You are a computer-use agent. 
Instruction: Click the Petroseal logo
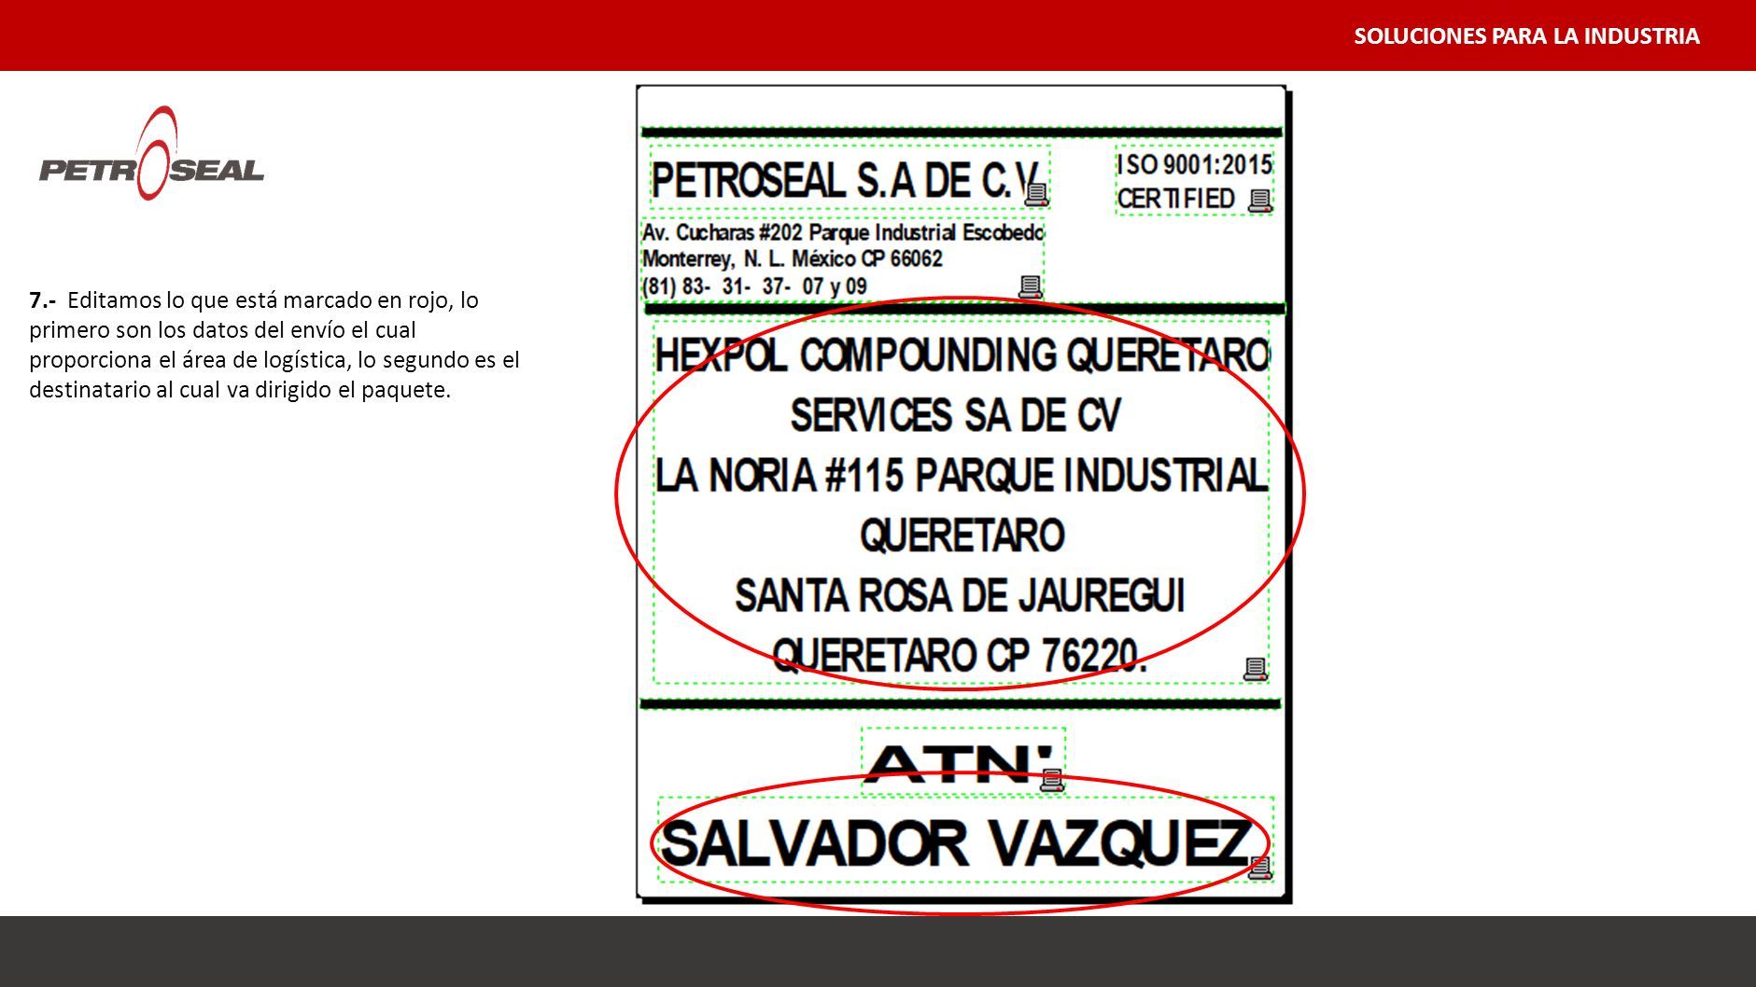[151, 154]
